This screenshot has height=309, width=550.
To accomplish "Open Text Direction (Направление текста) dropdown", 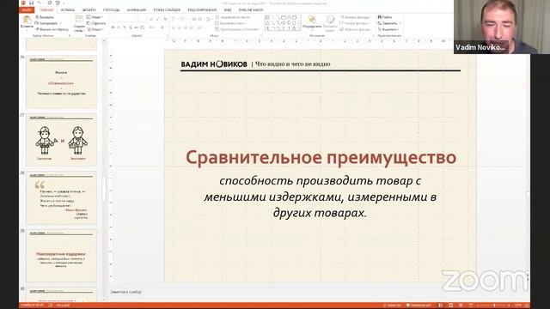I will point(234,17).
